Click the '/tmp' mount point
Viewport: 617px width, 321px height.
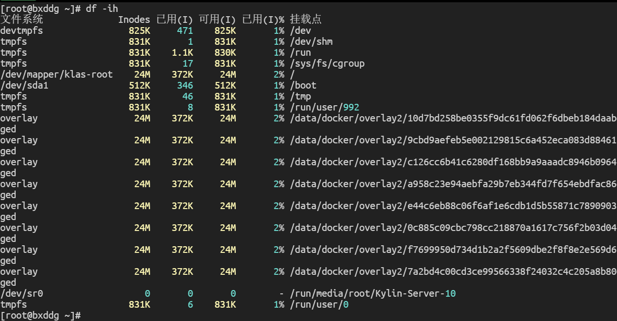300,96
